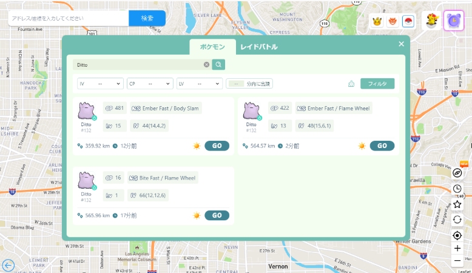472x273 pixels.
Task: Click the CP 481 badge
Action: pos(115,109)
